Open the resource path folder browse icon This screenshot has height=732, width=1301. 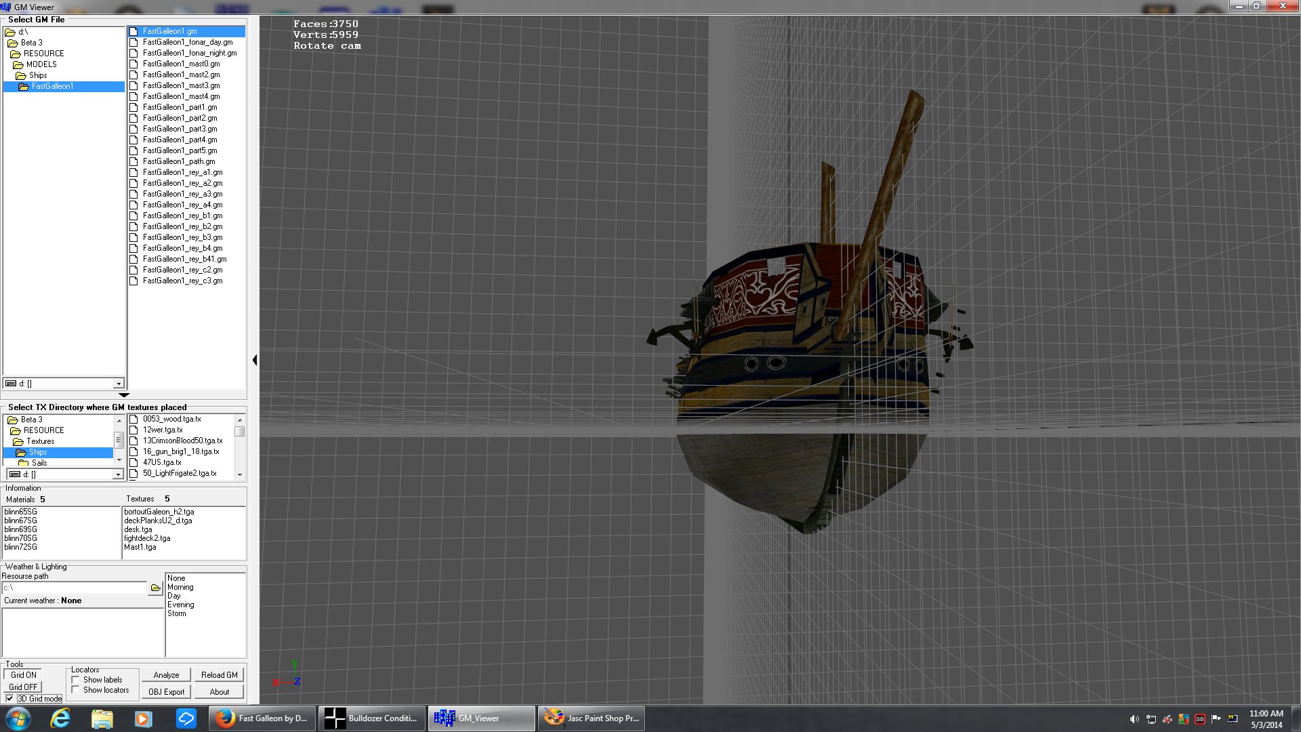(155, 588)
